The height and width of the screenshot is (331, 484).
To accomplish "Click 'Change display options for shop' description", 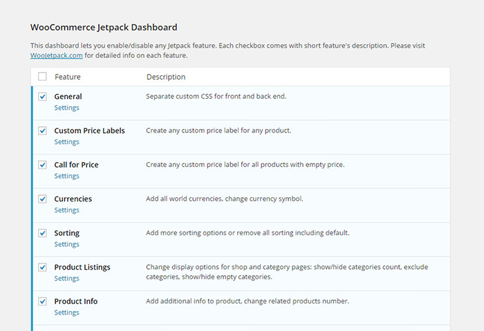I will click(287, 272).
